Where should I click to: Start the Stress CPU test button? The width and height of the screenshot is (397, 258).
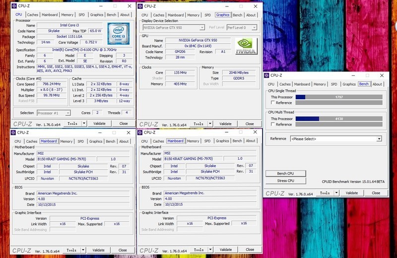(x=285, y=181)
